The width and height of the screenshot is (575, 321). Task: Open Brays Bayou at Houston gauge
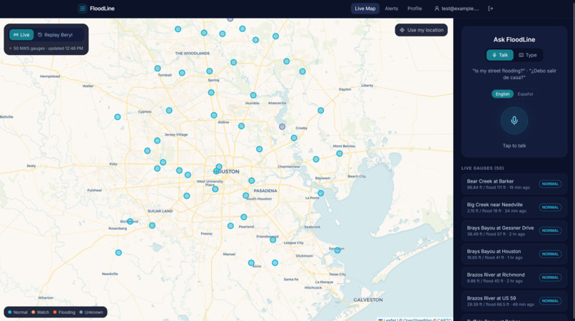[514, 254]
